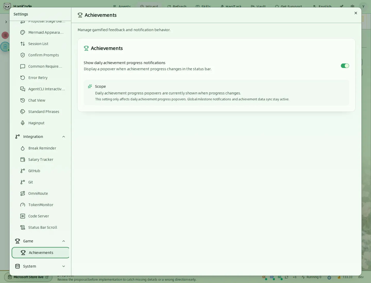Screen dimensions: 371x283
Task: Click the Chat View history icon
Action: pos(23,100)
